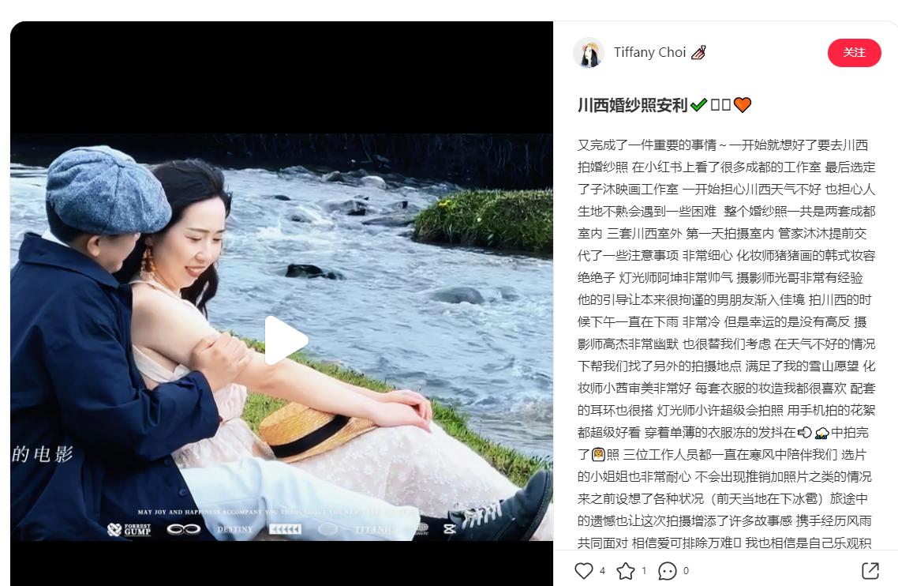Screen dimensions: 898x586
Task: Click the rain cloud emoji in the description
Action: [x=821, y=432]
